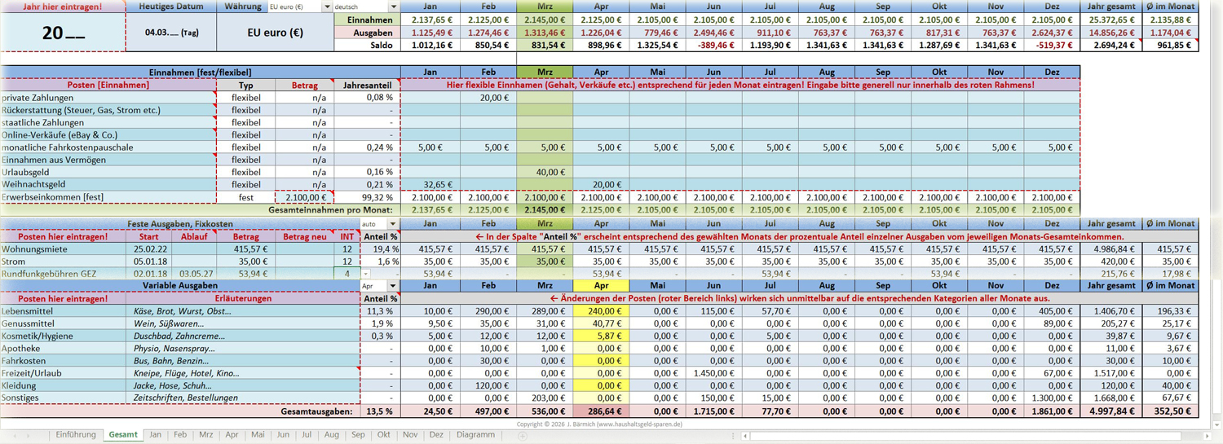This screenshot has width=1223, height=444.
Task: Go to the previous sheet with the left tab arrow
Action: coord(15,436)
